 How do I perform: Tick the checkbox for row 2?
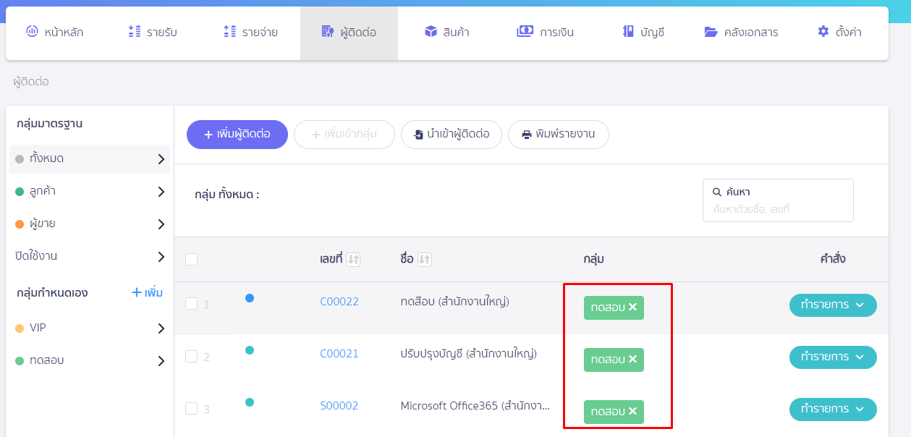pyautogui.click(x=191, y=356)
